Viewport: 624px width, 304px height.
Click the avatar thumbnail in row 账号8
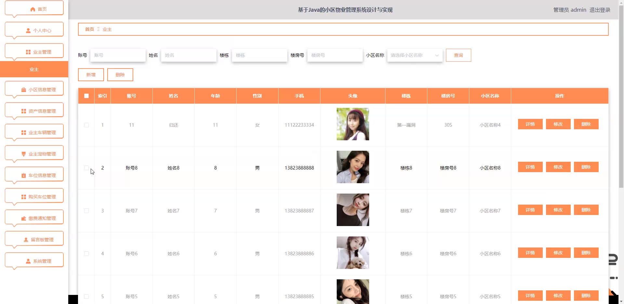[353, 167]
